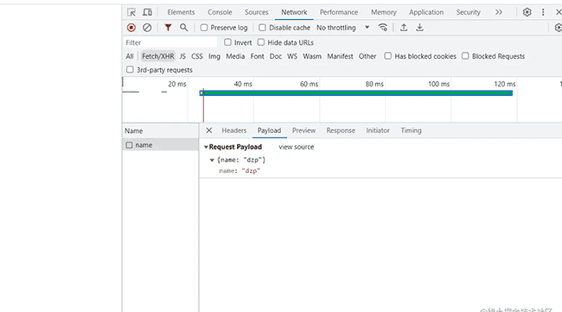This screenshot has width=562, height=312.
Task: Open the Headers tab of the request
Action: [x=234, y=131]
